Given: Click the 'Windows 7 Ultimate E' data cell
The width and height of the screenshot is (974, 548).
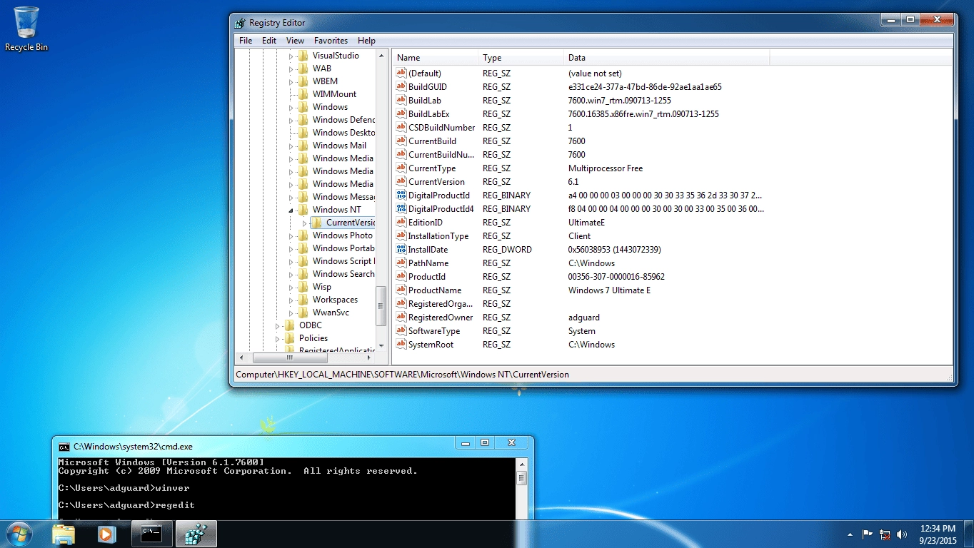Looking at the screenshot, I should 609,290.
